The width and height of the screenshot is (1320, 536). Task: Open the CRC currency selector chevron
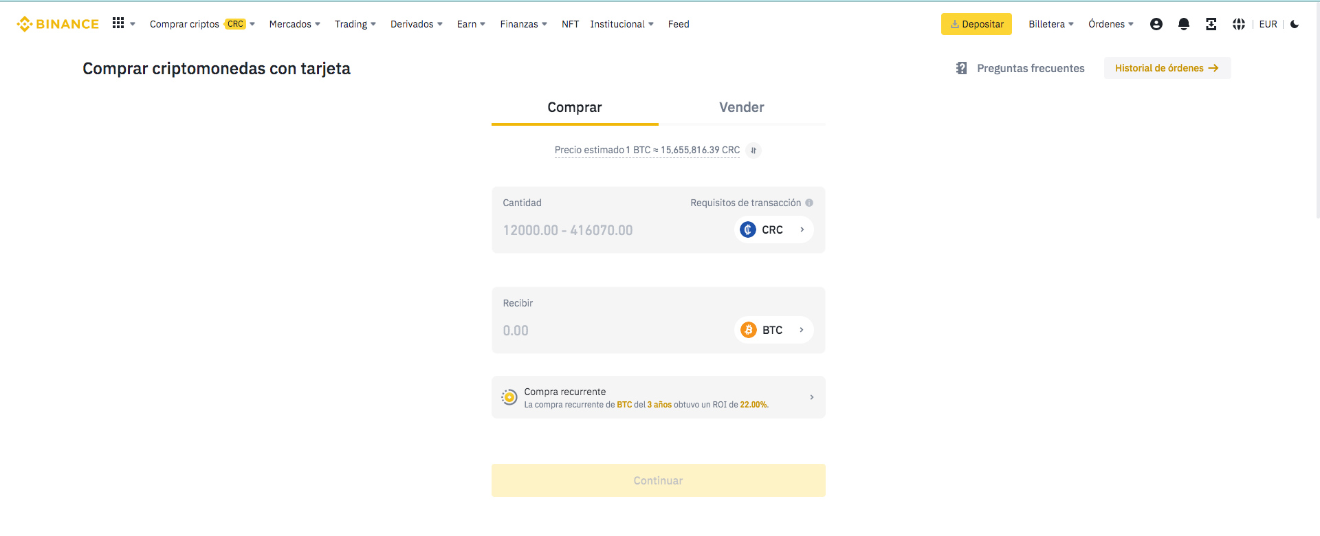tap(802, 230)
